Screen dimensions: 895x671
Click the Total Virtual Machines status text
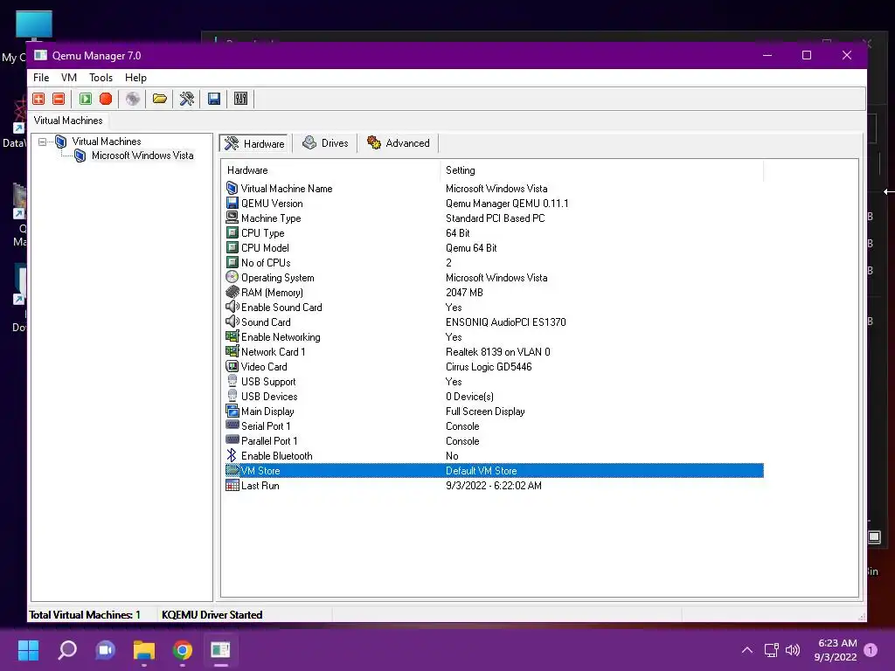(x=85, y=614)
